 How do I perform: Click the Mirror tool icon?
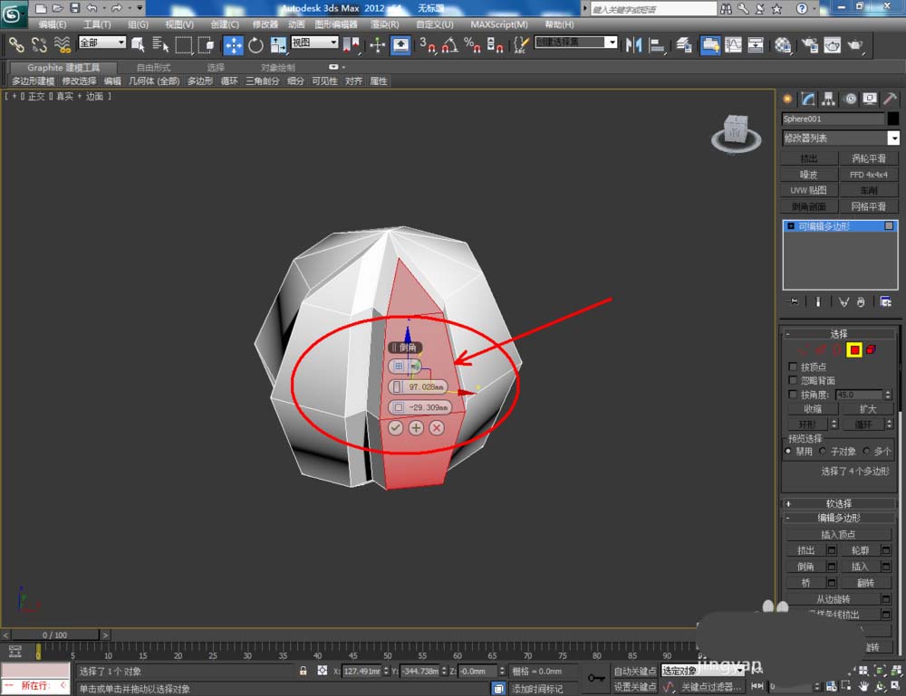[634, 44]
